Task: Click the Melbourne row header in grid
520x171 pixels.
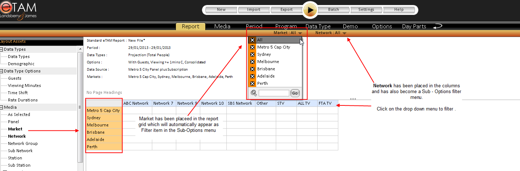Action: 104,125
